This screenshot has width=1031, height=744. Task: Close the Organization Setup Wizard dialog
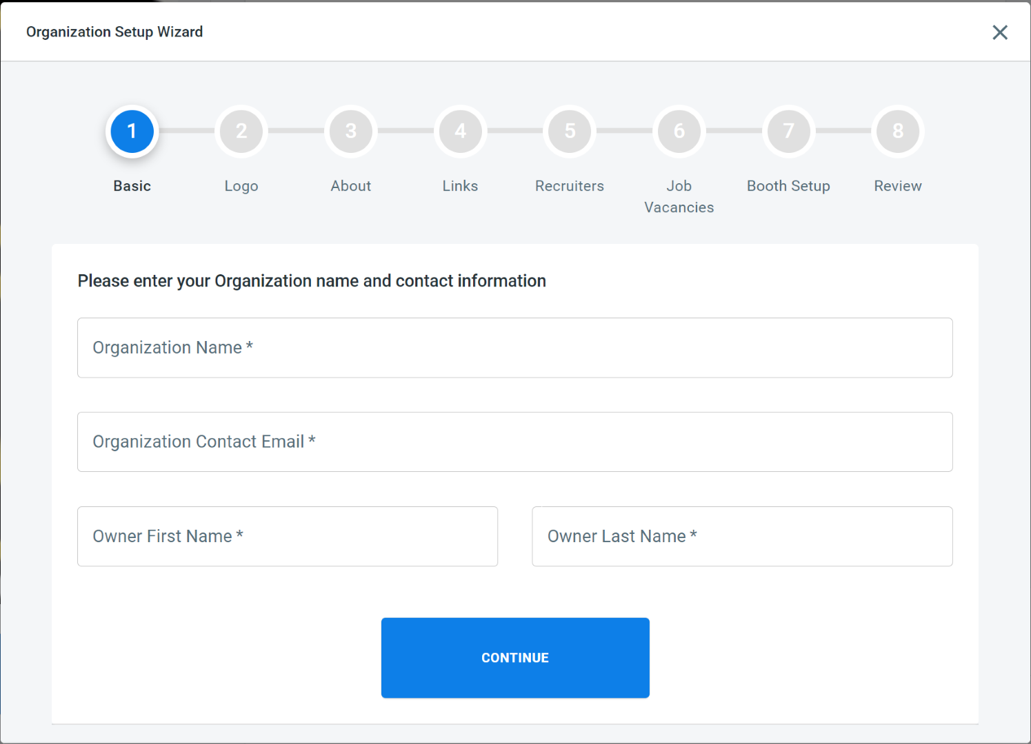tap(999, 32)
